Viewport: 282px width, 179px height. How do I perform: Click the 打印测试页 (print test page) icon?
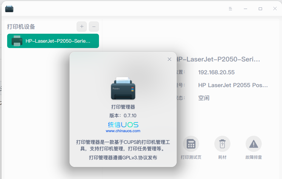191,143
